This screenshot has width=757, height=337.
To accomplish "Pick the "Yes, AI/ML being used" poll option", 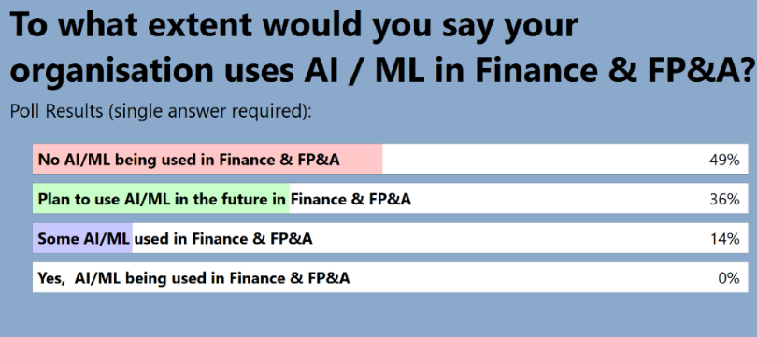I will coord(390,277).
